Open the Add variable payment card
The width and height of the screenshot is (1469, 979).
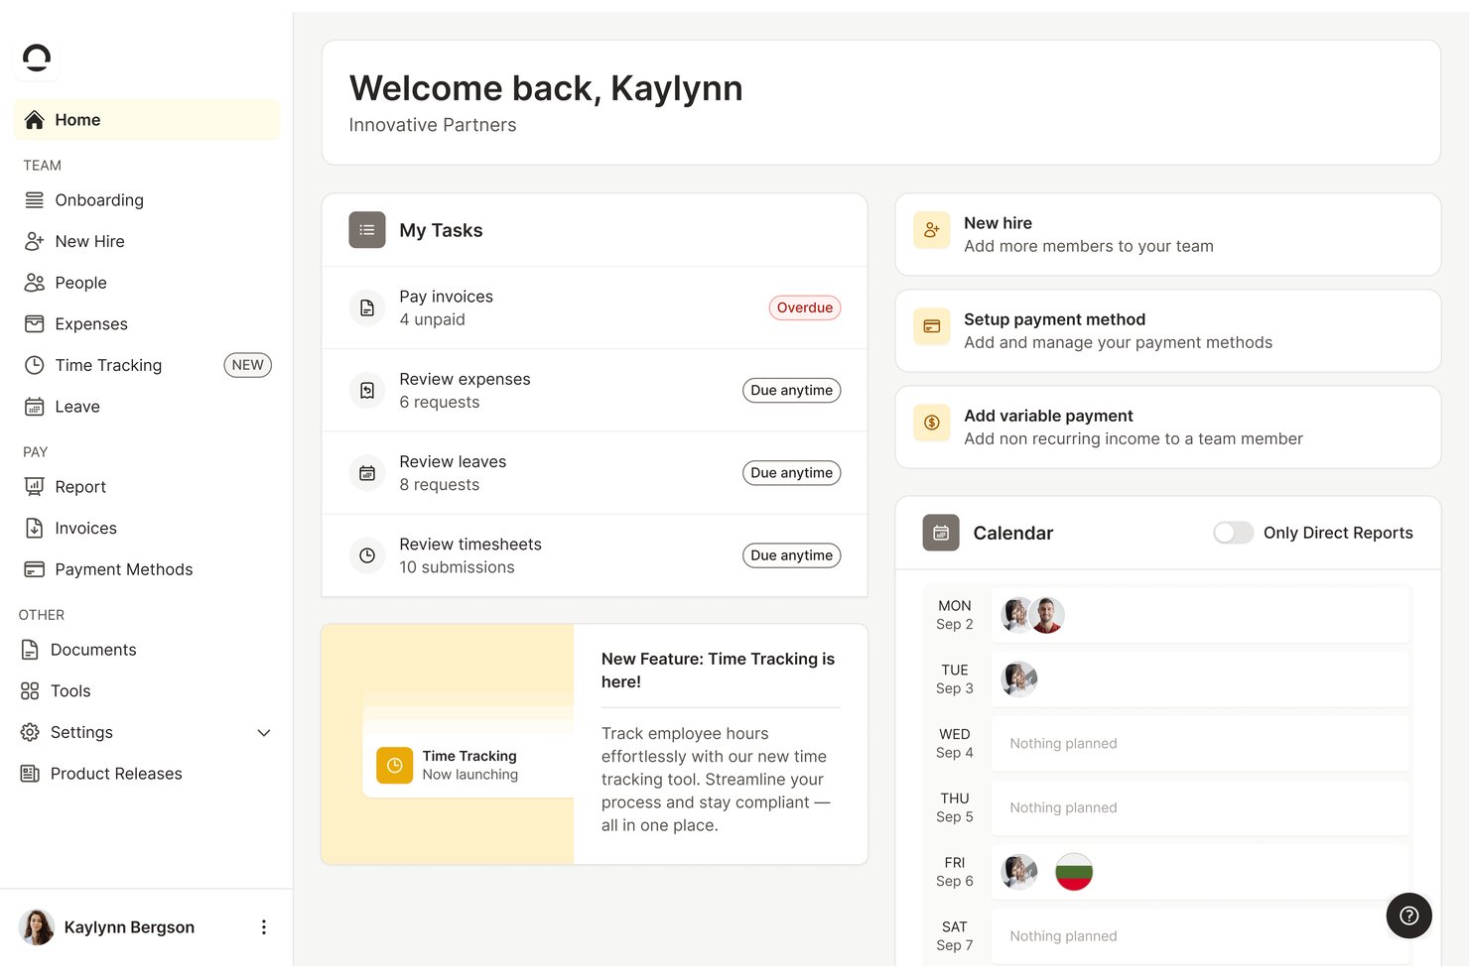(1167, 427)
